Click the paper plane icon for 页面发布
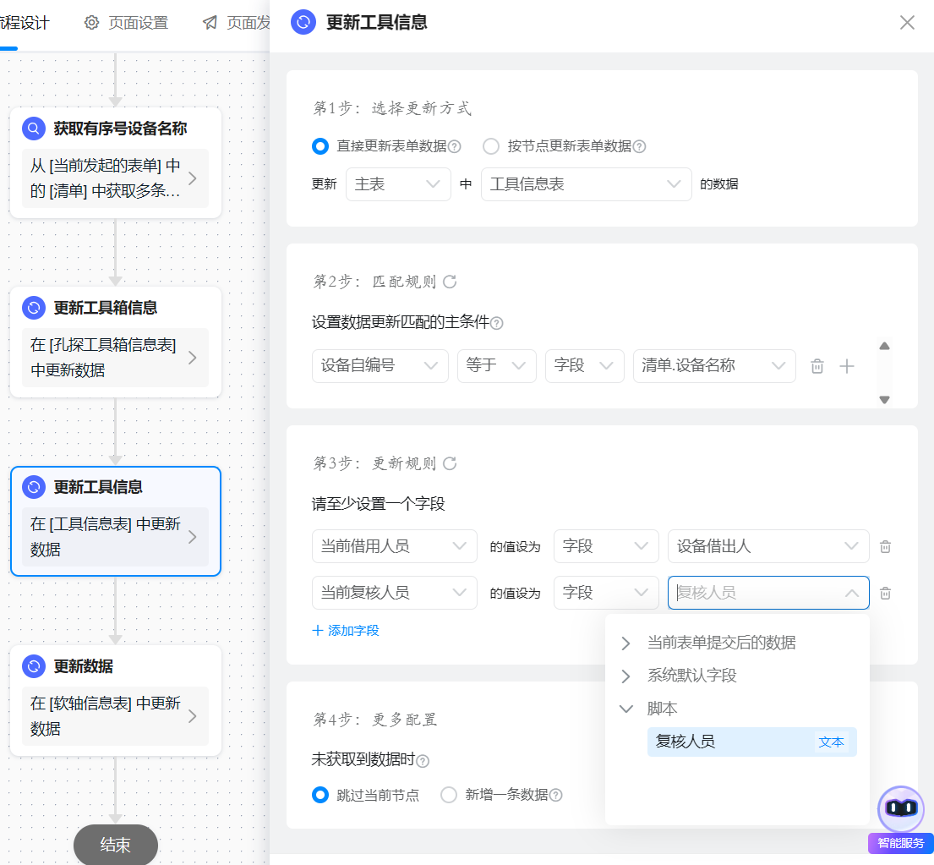934x865 pixels. [x=210, y=23]
